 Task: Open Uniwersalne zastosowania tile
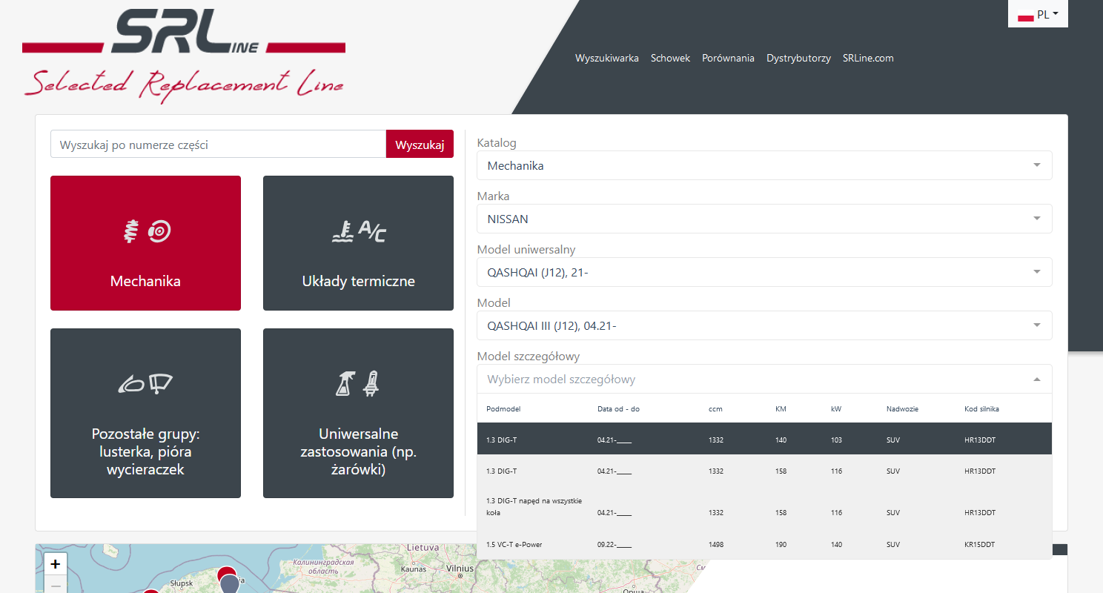pos(358,414)
